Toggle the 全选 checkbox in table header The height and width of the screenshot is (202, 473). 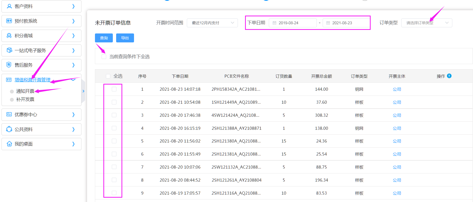[x=108, y=76]
